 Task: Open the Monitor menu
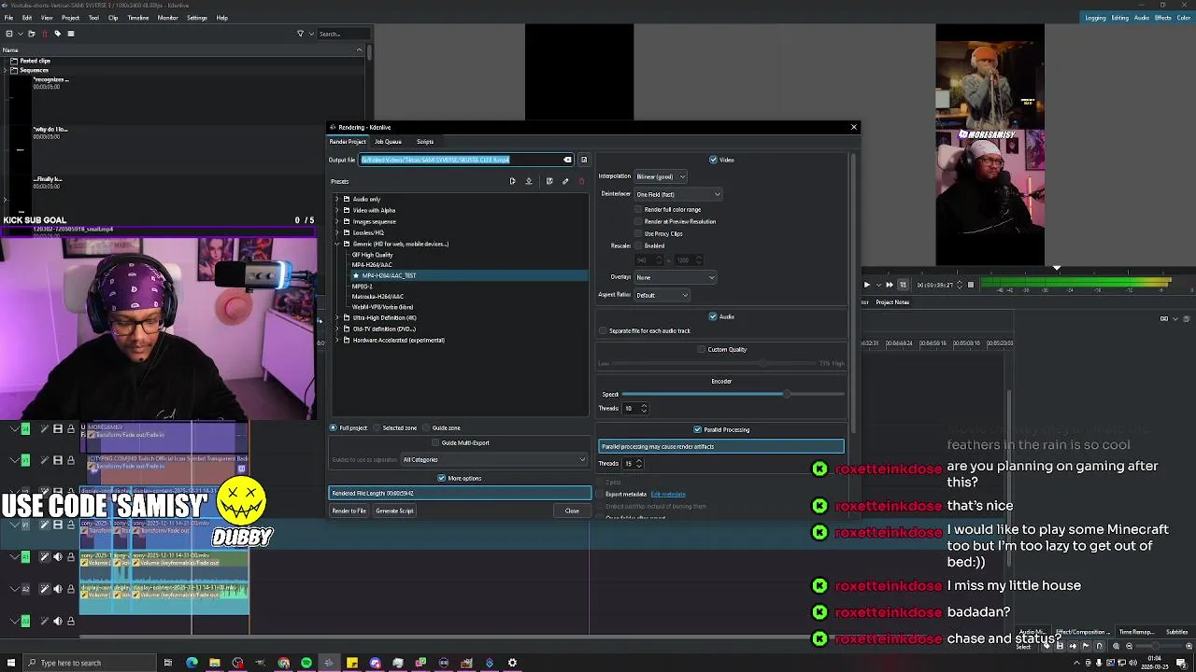[x=168, y=18]
